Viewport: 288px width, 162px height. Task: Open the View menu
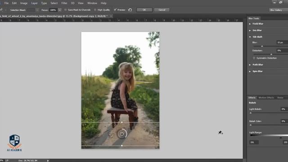(x=81, y=3)
